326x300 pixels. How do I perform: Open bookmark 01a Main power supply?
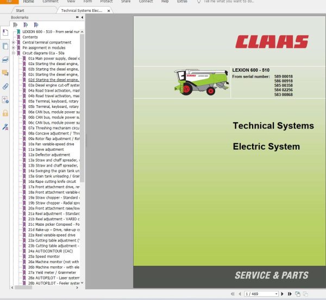click(x=54, y=59)
